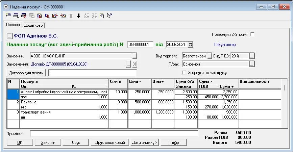Click the Підбір button

click(174, 143)
